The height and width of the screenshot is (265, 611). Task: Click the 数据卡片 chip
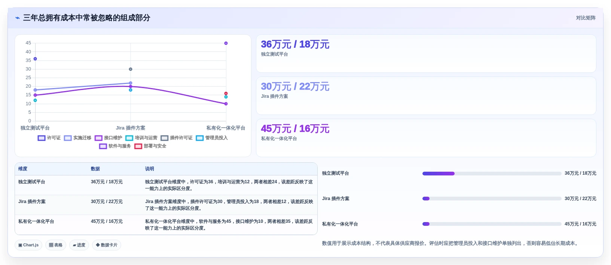click(x=107, y=245)
